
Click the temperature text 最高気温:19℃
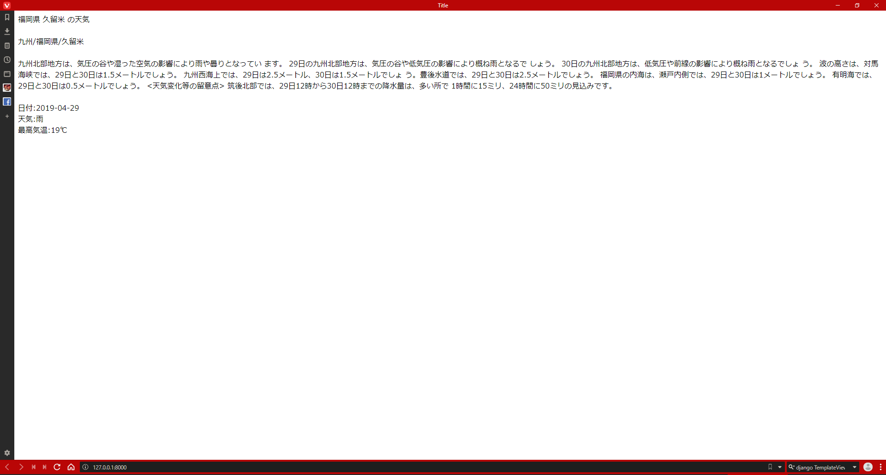[x=42, y=130]
